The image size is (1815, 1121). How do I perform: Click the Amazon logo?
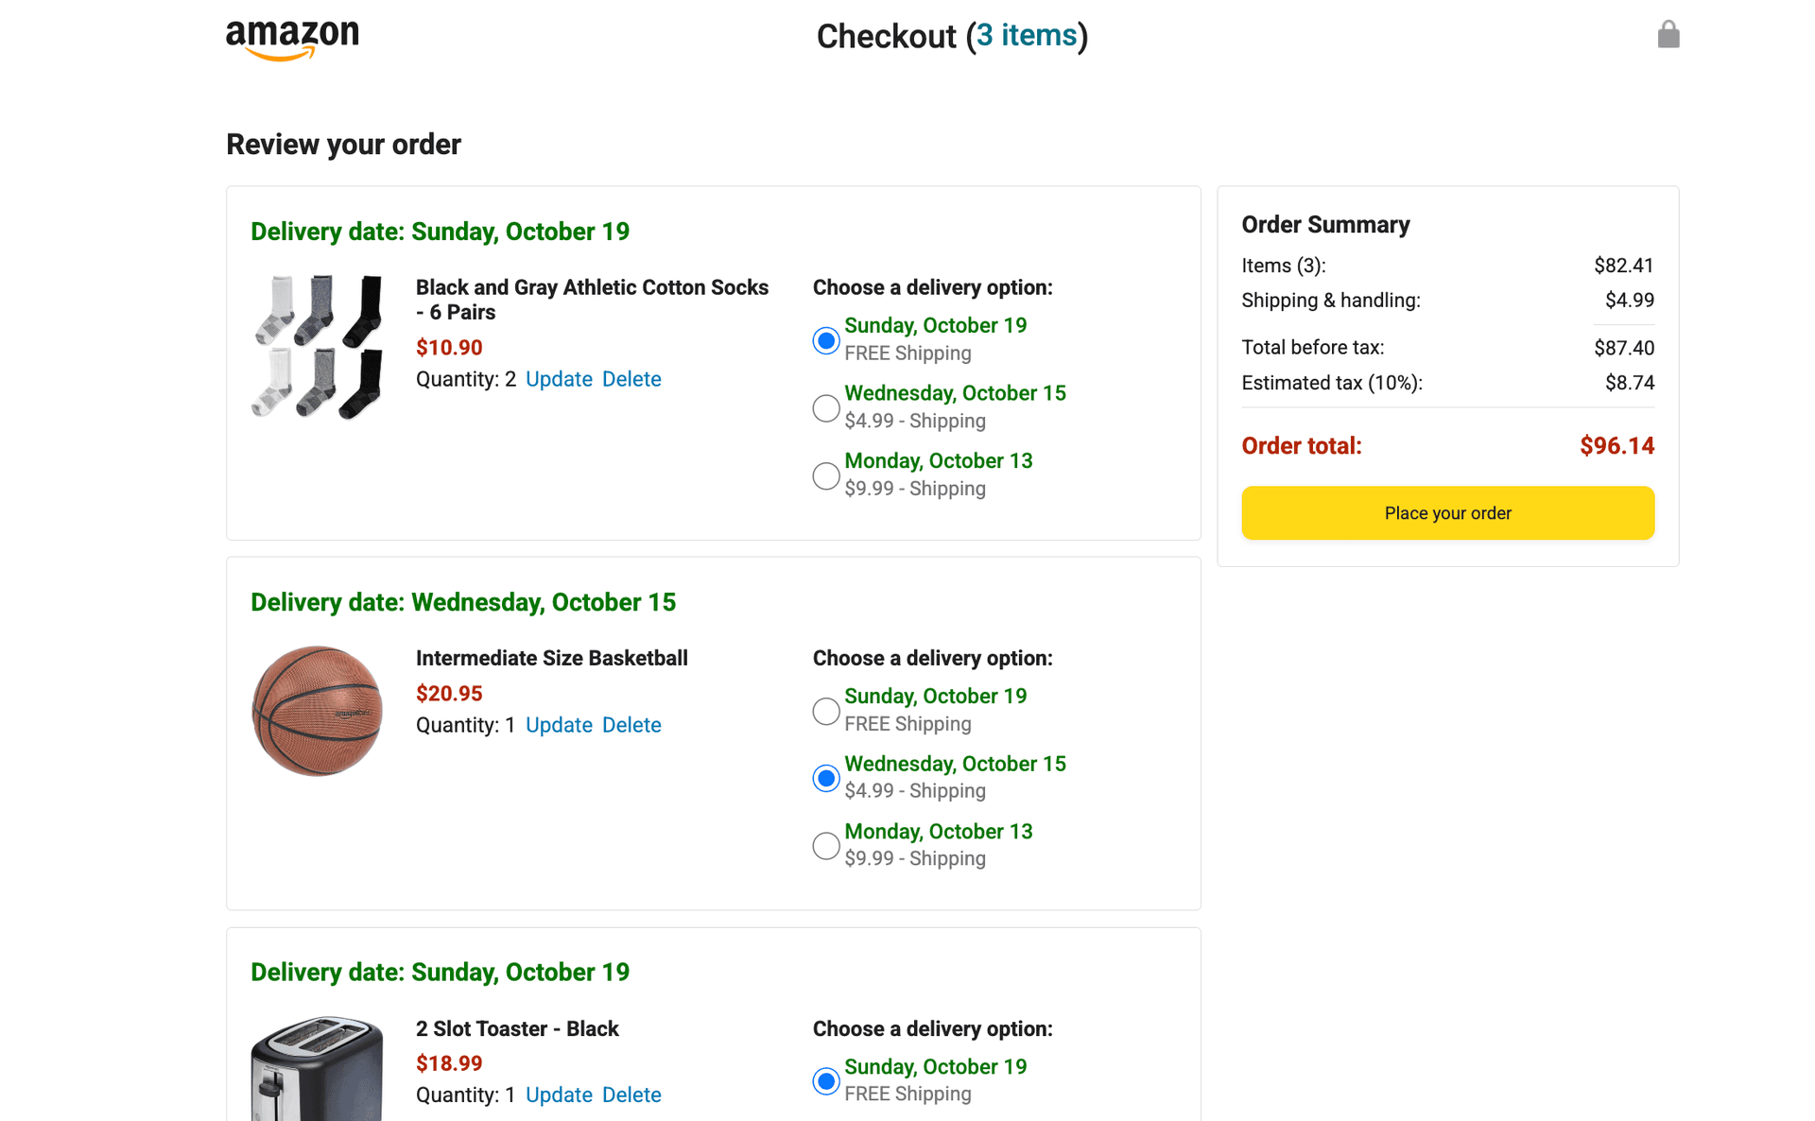pyautogui.click(x=291, y=36)
